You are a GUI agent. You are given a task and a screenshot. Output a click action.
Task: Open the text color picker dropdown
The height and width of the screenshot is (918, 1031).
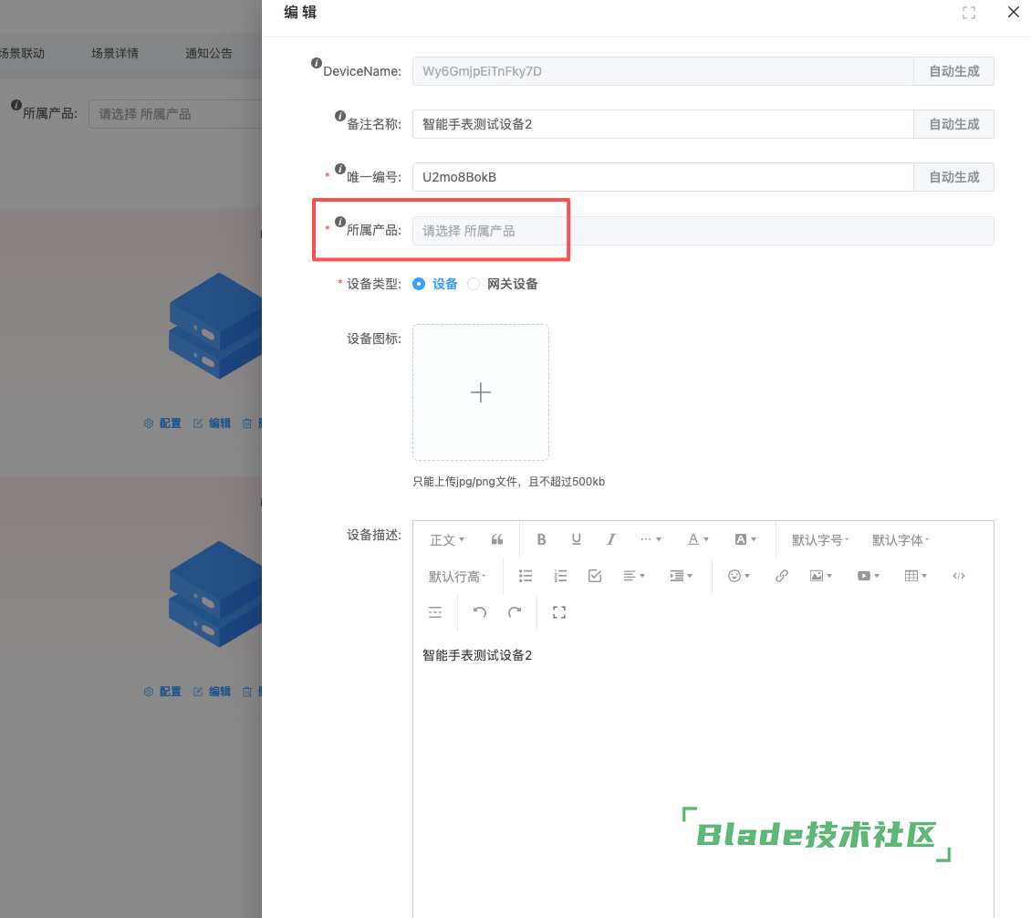(698, 539)
